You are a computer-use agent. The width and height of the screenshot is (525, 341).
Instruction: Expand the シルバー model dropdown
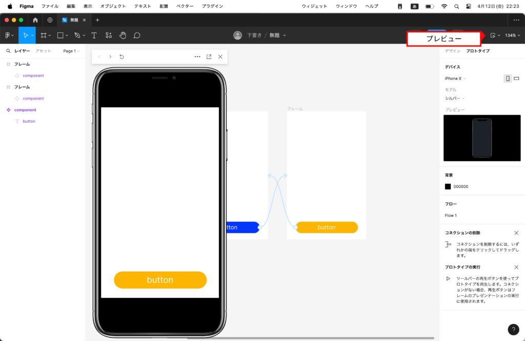[x=455, y=98]
